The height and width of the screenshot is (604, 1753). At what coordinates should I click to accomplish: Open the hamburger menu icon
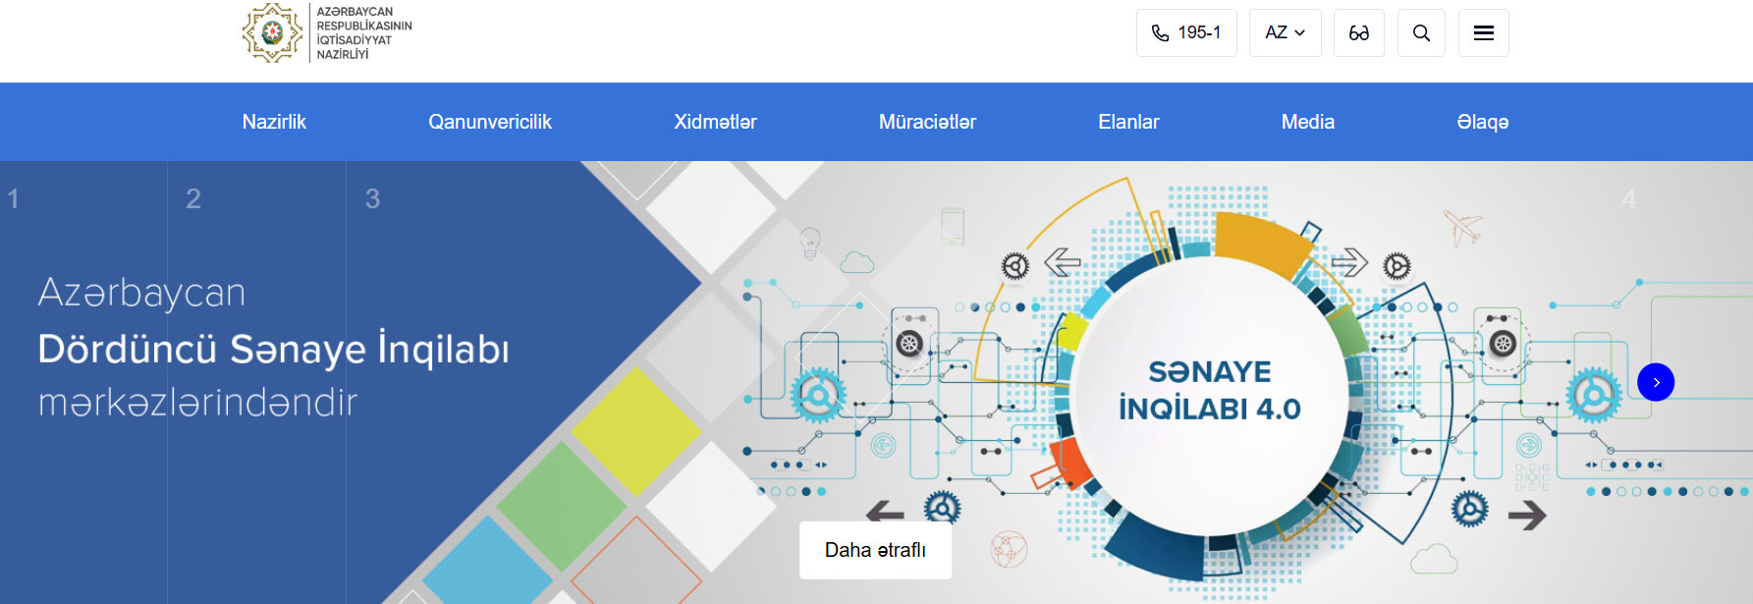point(1484,33)
